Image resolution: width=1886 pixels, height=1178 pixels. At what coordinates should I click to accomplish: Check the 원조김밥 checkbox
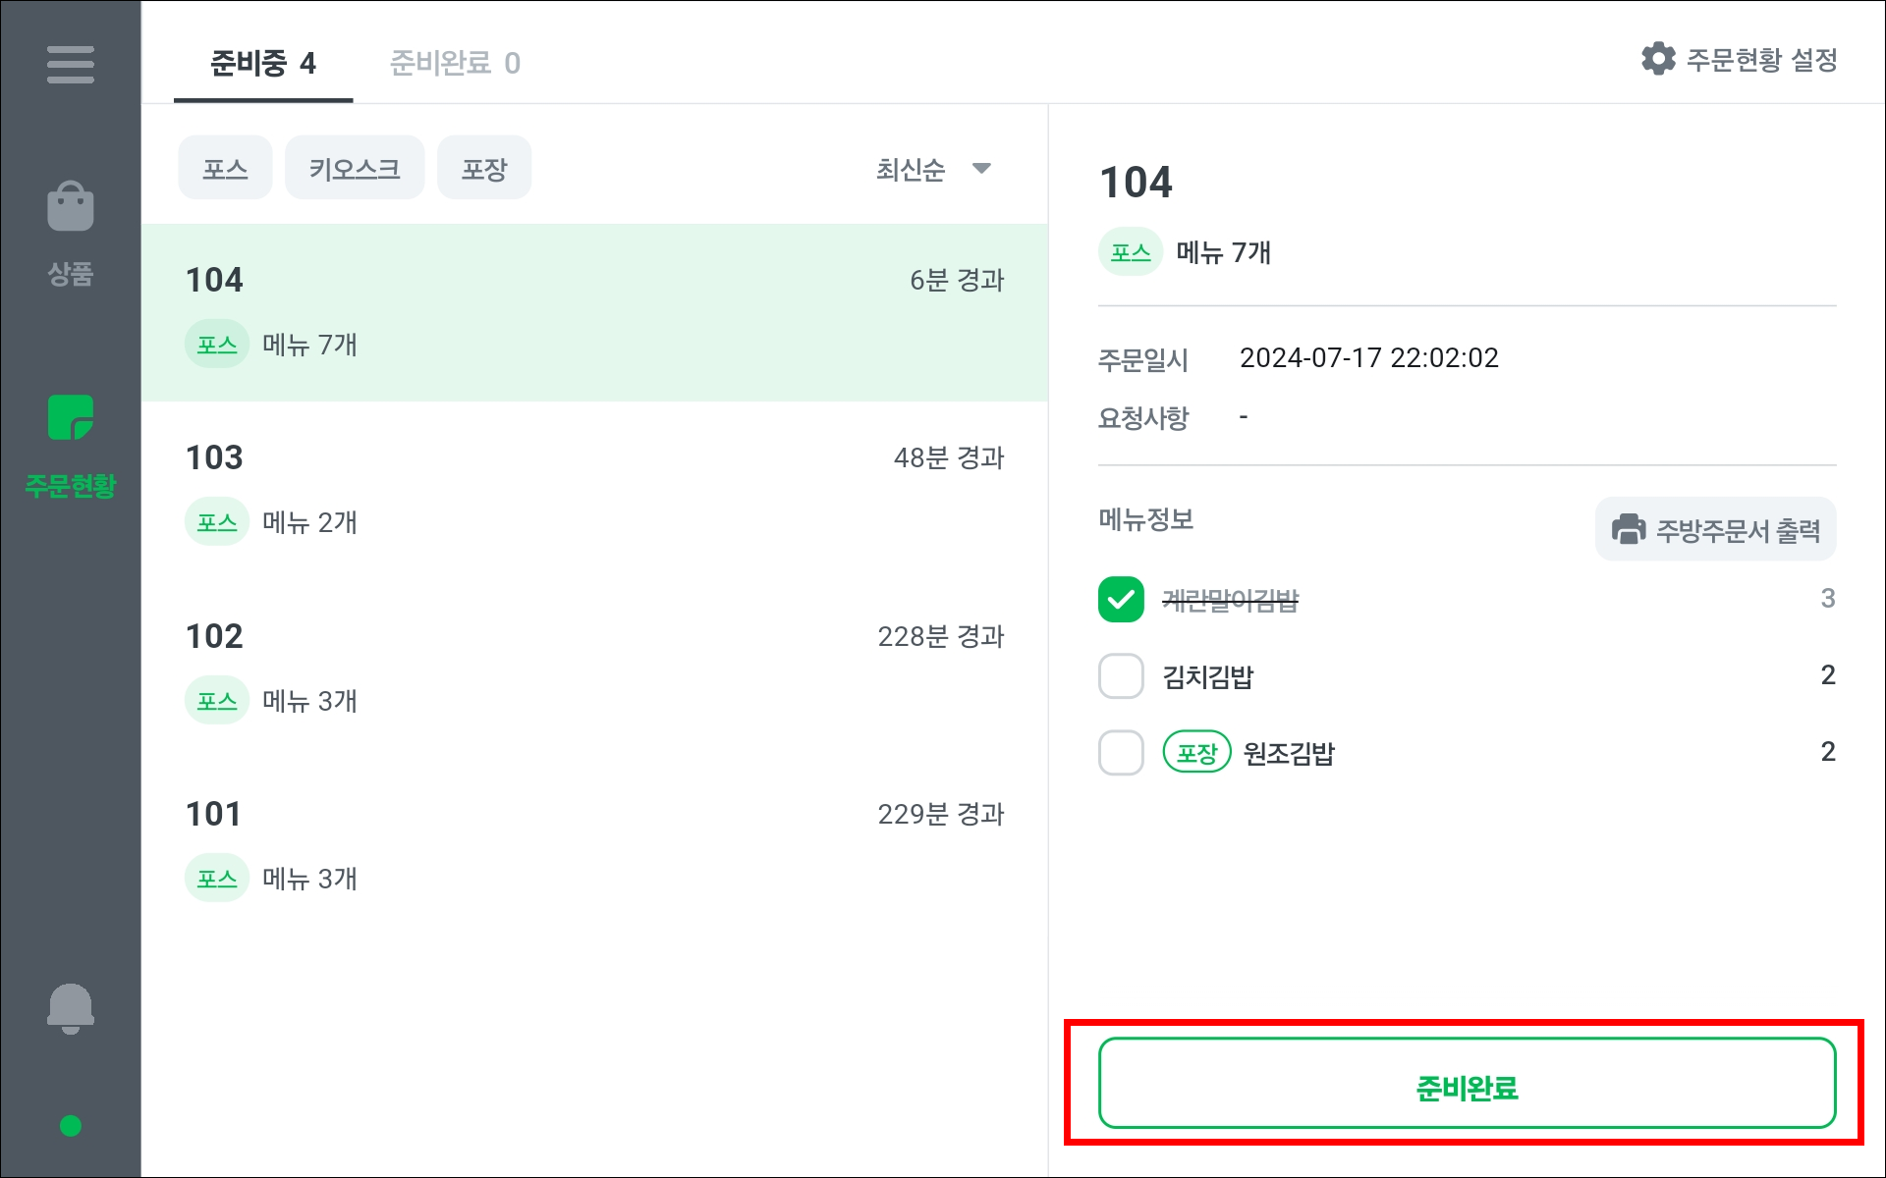pos(1121,752)
